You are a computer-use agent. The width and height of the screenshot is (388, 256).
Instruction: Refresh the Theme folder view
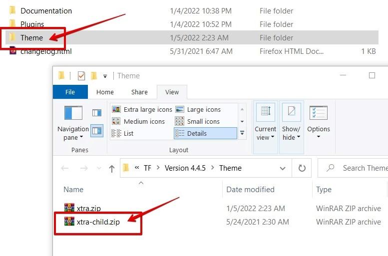pyautogui.click(x=302, y=168)
